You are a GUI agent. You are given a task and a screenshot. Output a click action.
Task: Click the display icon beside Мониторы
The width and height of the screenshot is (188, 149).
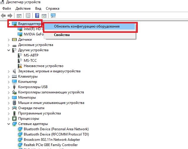pyautogui.click(x=14, y=97)
